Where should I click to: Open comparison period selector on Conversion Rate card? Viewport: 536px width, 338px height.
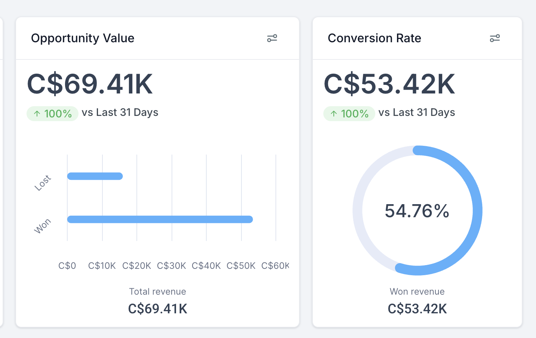coord(416,112)
